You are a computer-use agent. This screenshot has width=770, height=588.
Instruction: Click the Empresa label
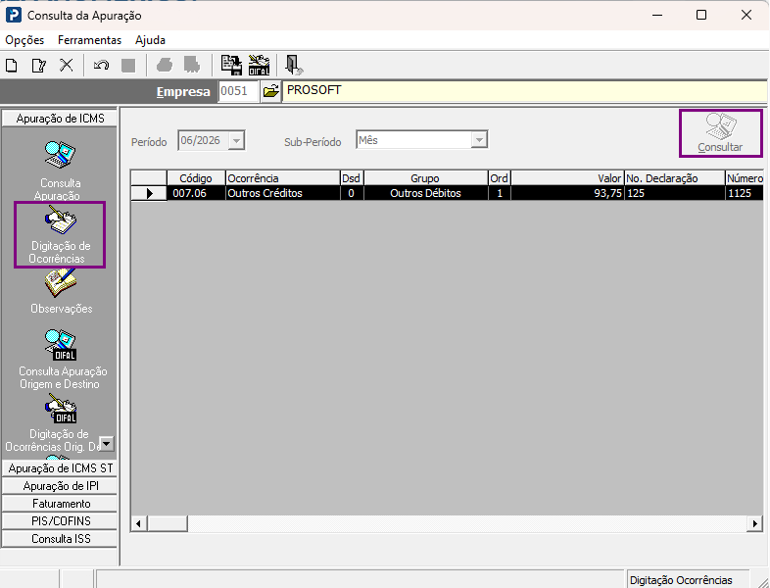(x=183, y=92)
